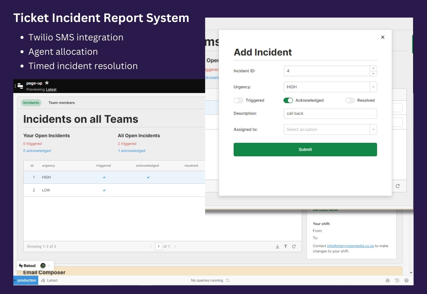Open the table filter funnel icon
Screen dimensions: 427x294
point(286,246)
